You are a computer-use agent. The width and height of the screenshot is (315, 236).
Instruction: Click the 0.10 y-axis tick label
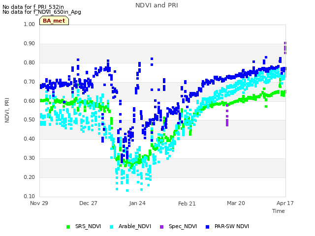click(x=30, y=196)
